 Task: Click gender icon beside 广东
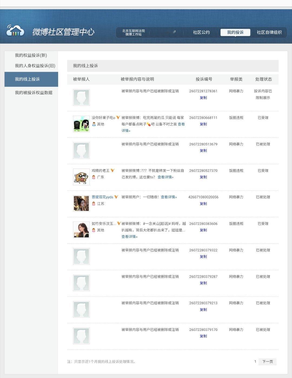point(94,177)
